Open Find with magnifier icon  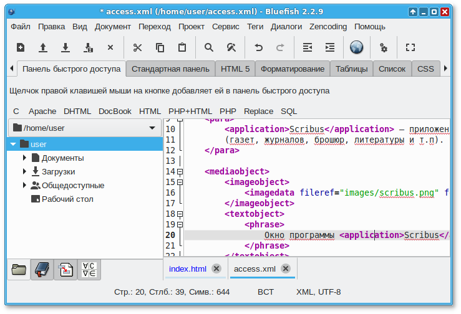[x=209, y=47]
